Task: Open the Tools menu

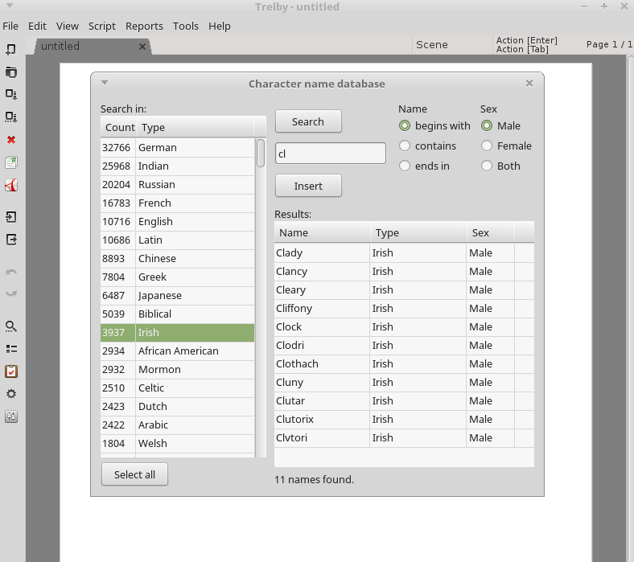Action: click(186, 26)
